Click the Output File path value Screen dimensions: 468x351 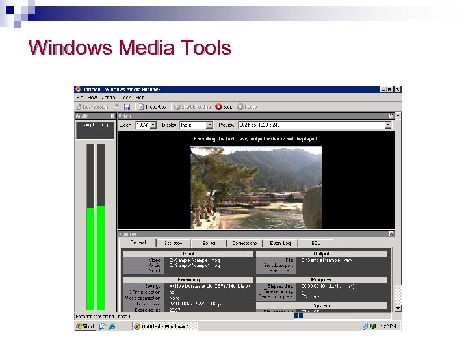(327, 260)
